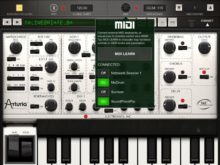The image size is (220, 165).
Task: Increase MIDI channel with up arrow
Action: (210, 8)
